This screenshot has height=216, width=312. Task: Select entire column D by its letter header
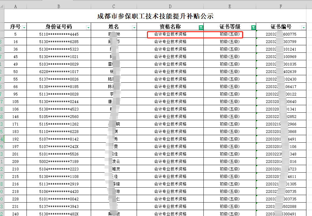pos(170,6)
